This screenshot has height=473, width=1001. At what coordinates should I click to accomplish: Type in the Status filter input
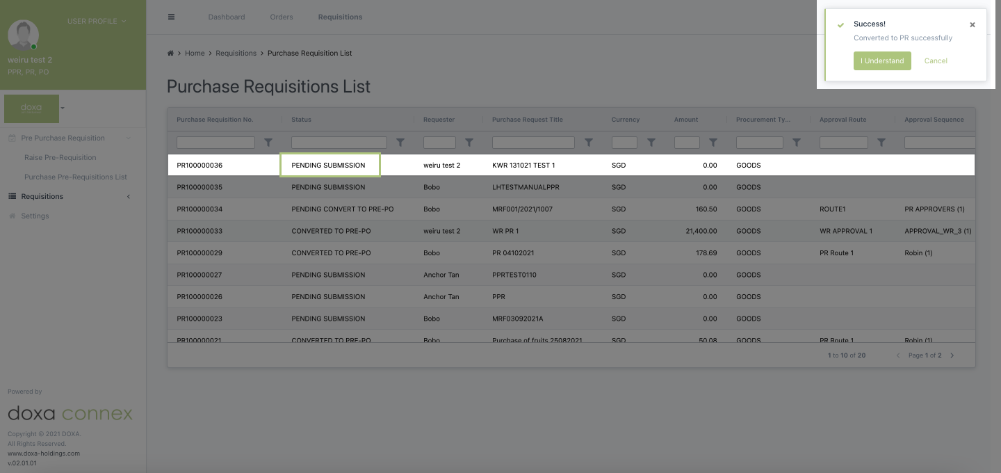pos(339,143)
